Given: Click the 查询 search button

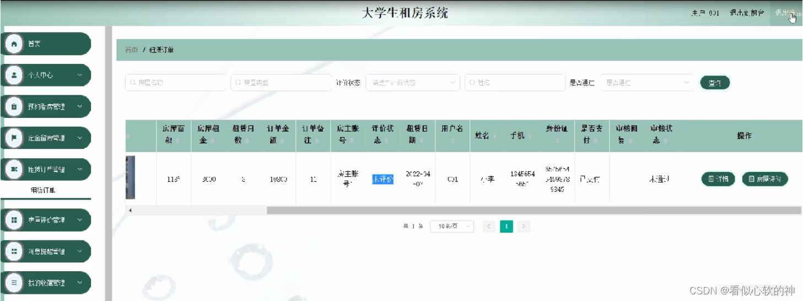Looking at the screenshot, I should (x=715, y=83).
